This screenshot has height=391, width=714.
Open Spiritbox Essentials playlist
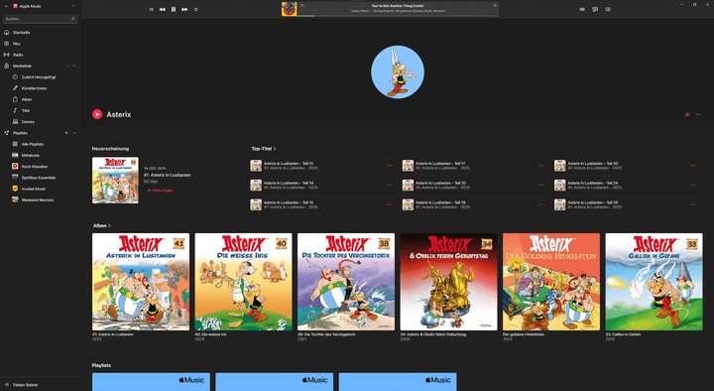pyautogui.click(x=40, y=178)
